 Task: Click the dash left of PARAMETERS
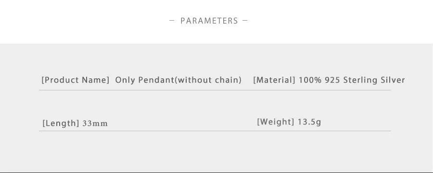[172, 20]
